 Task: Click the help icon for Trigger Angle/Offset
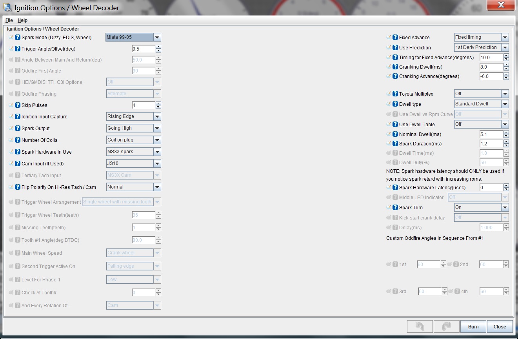[18, 49]
